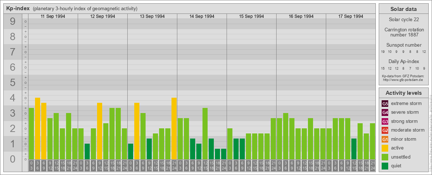This screenshot has width=432, height=175.
Task: Click the G4 severe storm color box
Action: click(385, 113)
